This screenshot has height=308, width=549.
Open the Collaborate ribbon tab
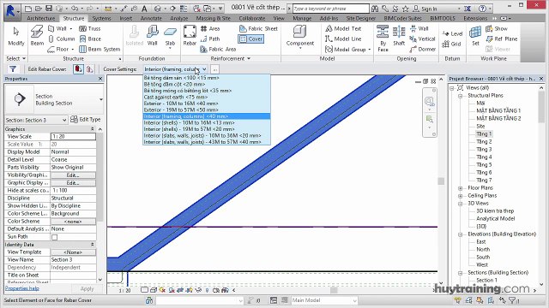pos(252,18)
